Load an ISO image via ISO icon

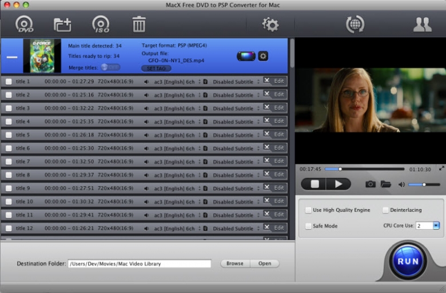coord(101,25)
